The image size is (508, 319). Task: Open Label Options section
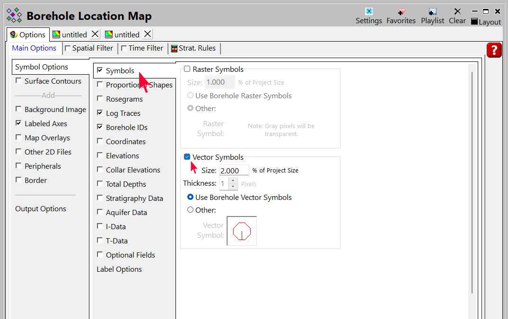119,269
